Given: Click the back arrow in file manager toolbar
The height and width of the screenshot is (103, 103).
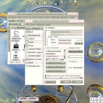Looking at the screenshot, I should (13, 21).
